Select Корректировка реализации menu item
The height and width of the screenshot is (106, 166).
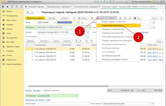click(x=118, y=25)
